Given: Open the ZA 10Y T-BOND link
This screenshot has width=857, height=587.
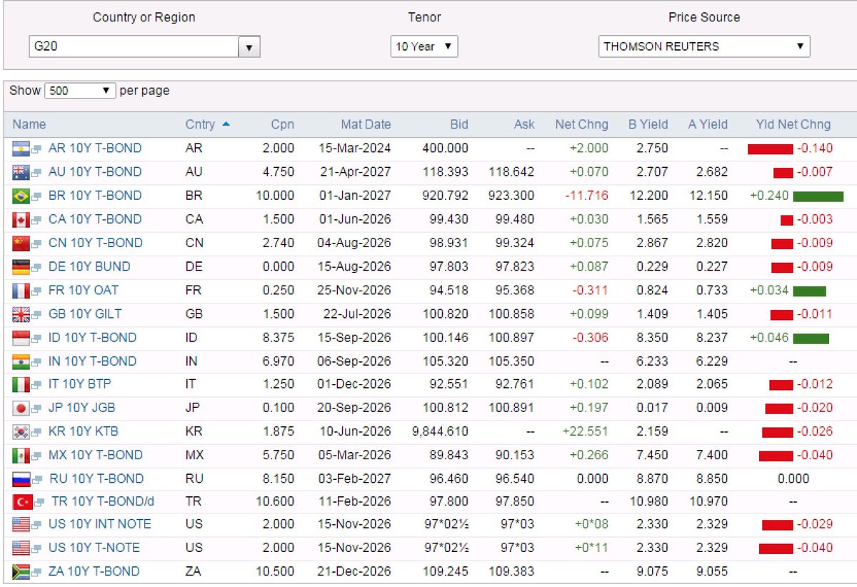Looking at the screenshot, I should (x=94, y=572).
